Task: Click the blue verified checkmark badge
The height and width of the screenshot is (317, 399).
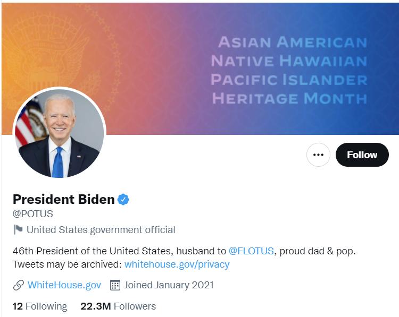Action: pos(123,200)
